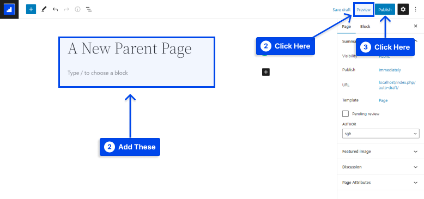
Task: Select the Page tab in sidebar
Action: click(x=347, y=27)
